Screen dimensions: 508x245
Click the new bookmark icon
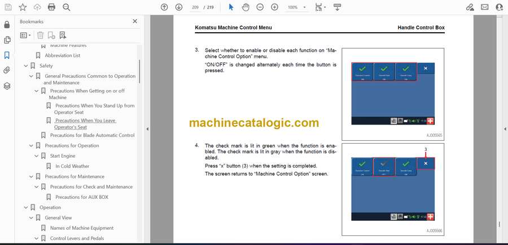[x=51, y=35]
